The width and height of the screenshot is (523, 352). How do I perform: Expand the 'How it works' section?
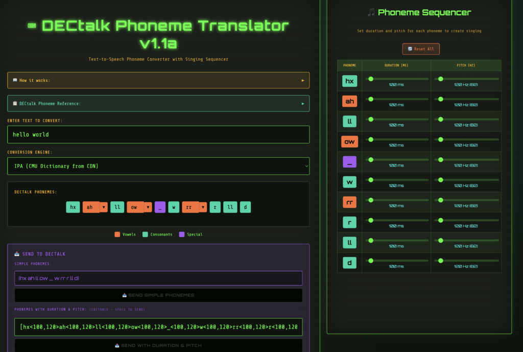[158, 80]
